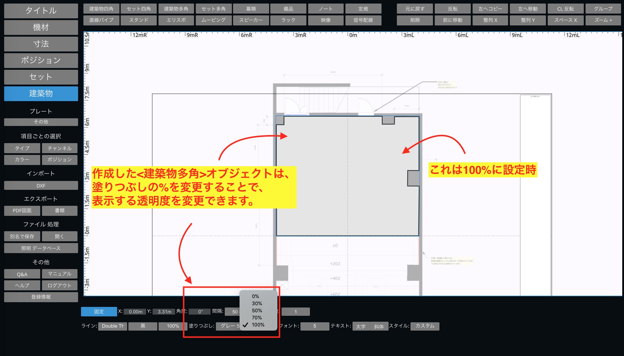Activate the 建築物多角 polygon tool

(176, 9)
